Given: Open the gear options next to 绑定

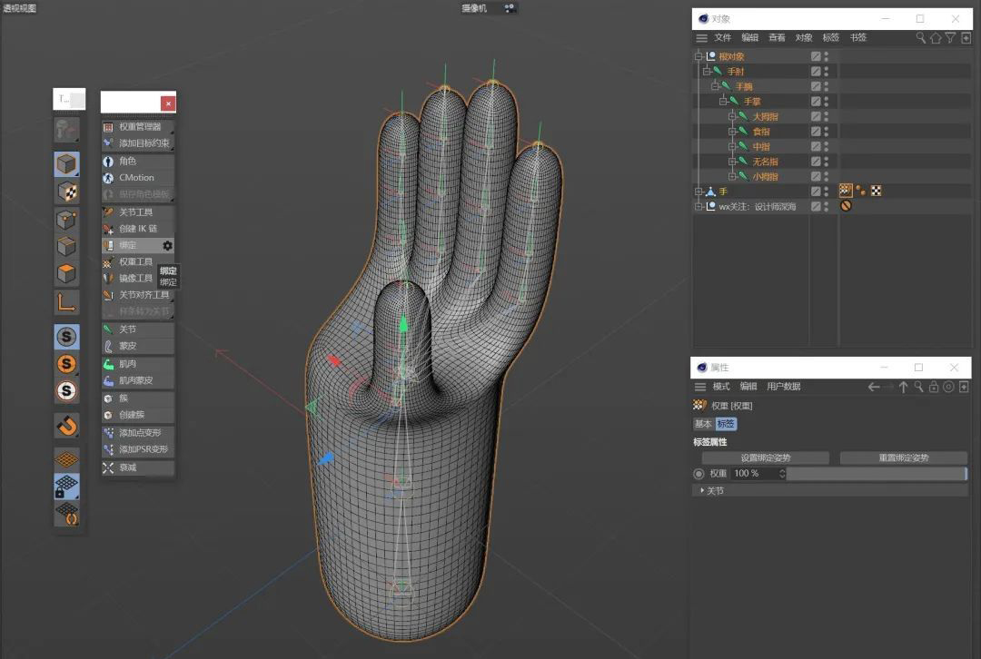Looking at the screenshot, I should pos(167,246).
